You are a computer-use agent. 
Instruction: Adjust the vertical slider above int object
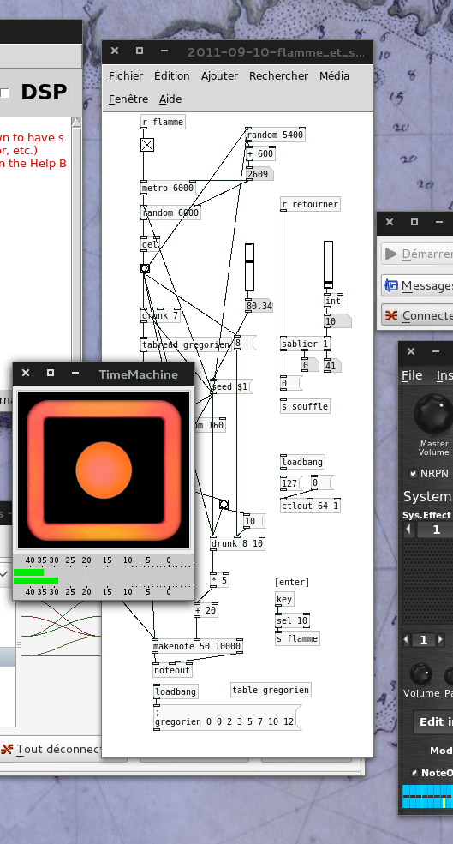tap(328, 265)
